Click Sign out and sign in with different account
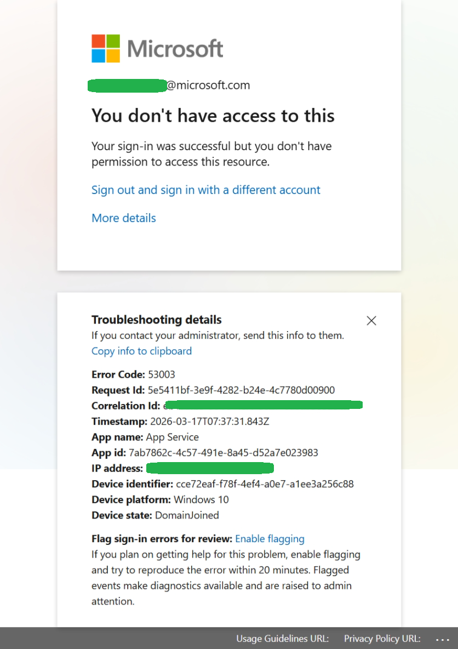Screen dimensions: 458x649 tap(205, 190)
